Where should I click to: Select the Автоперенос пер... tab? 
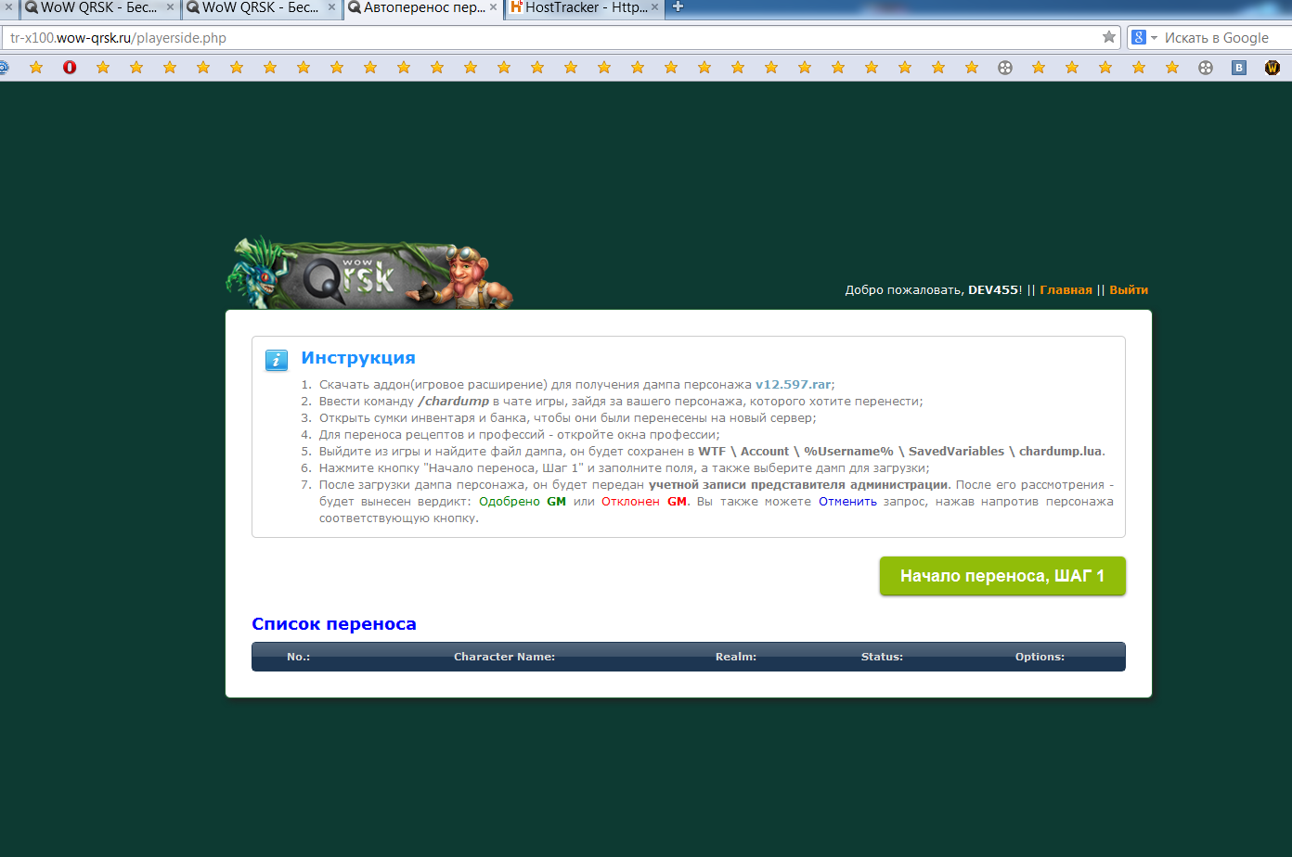click(x=423, y=7)
